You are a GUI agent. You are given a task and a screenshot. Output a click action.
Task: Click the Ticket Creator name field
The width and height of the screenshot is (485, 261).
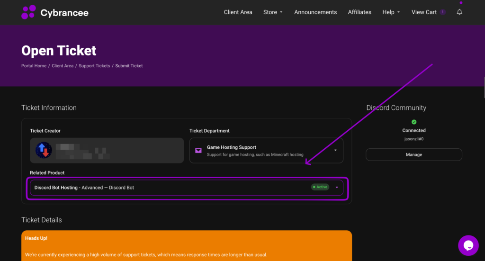[107, 150]
